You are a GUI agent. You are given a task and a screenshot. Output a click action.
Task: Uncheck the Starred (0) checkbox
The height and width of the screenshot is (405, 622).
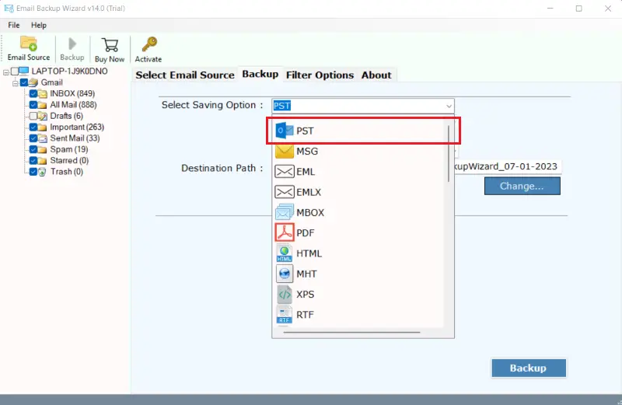(x=33, y=160)
